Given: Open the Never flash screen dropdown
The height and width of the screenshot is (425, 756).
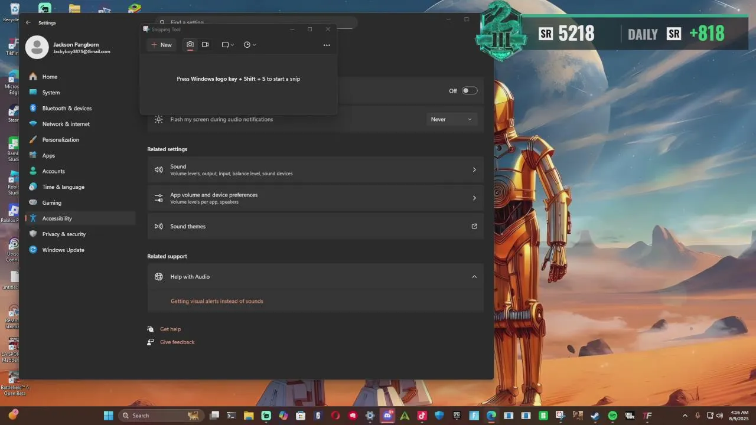Looking at the screenshot, I should click(451, 119).
